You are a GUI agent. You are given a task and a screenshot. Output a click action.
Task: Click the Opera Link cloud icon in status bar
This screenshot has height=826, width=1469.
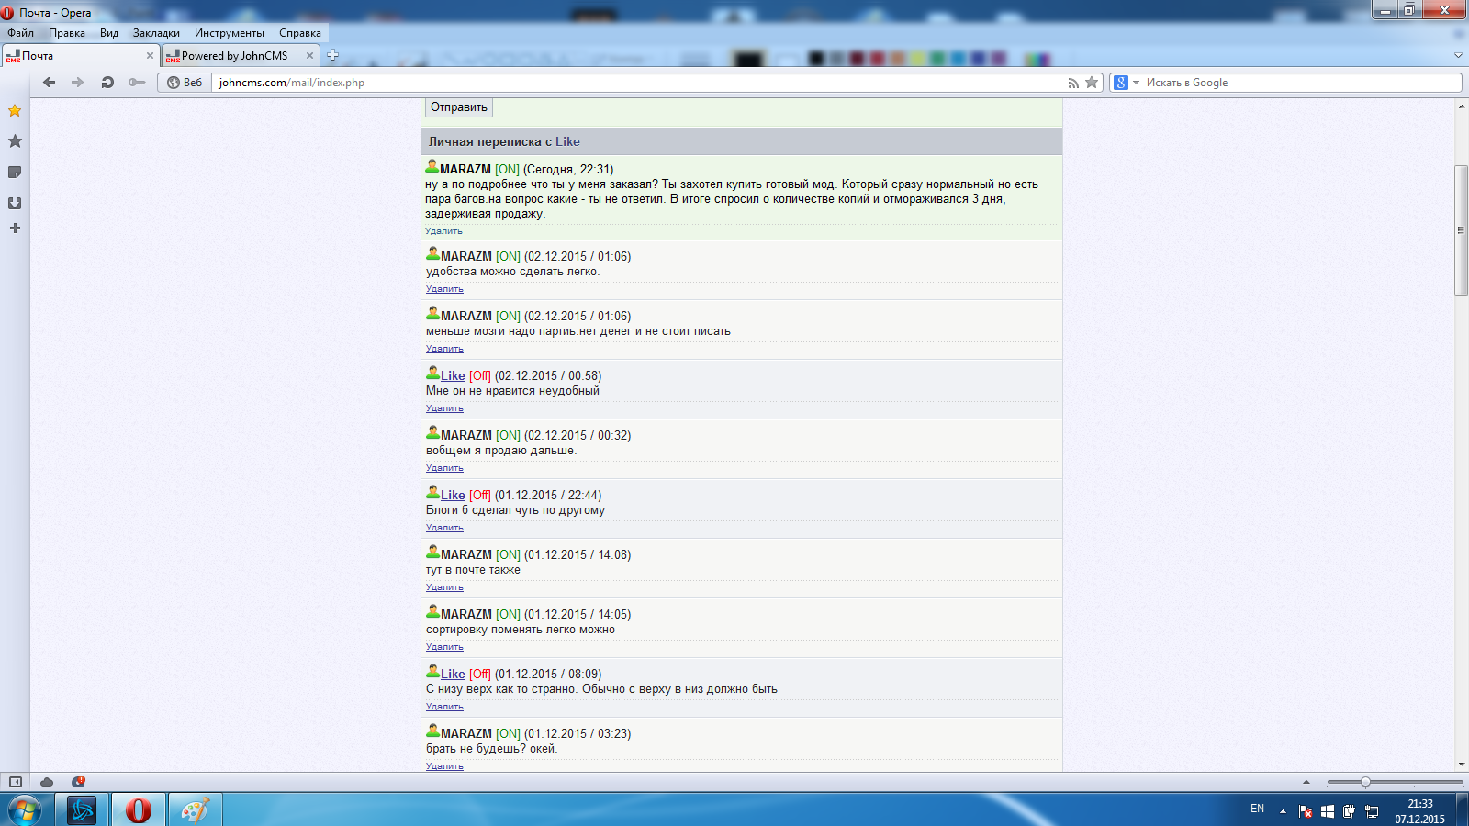47,782
